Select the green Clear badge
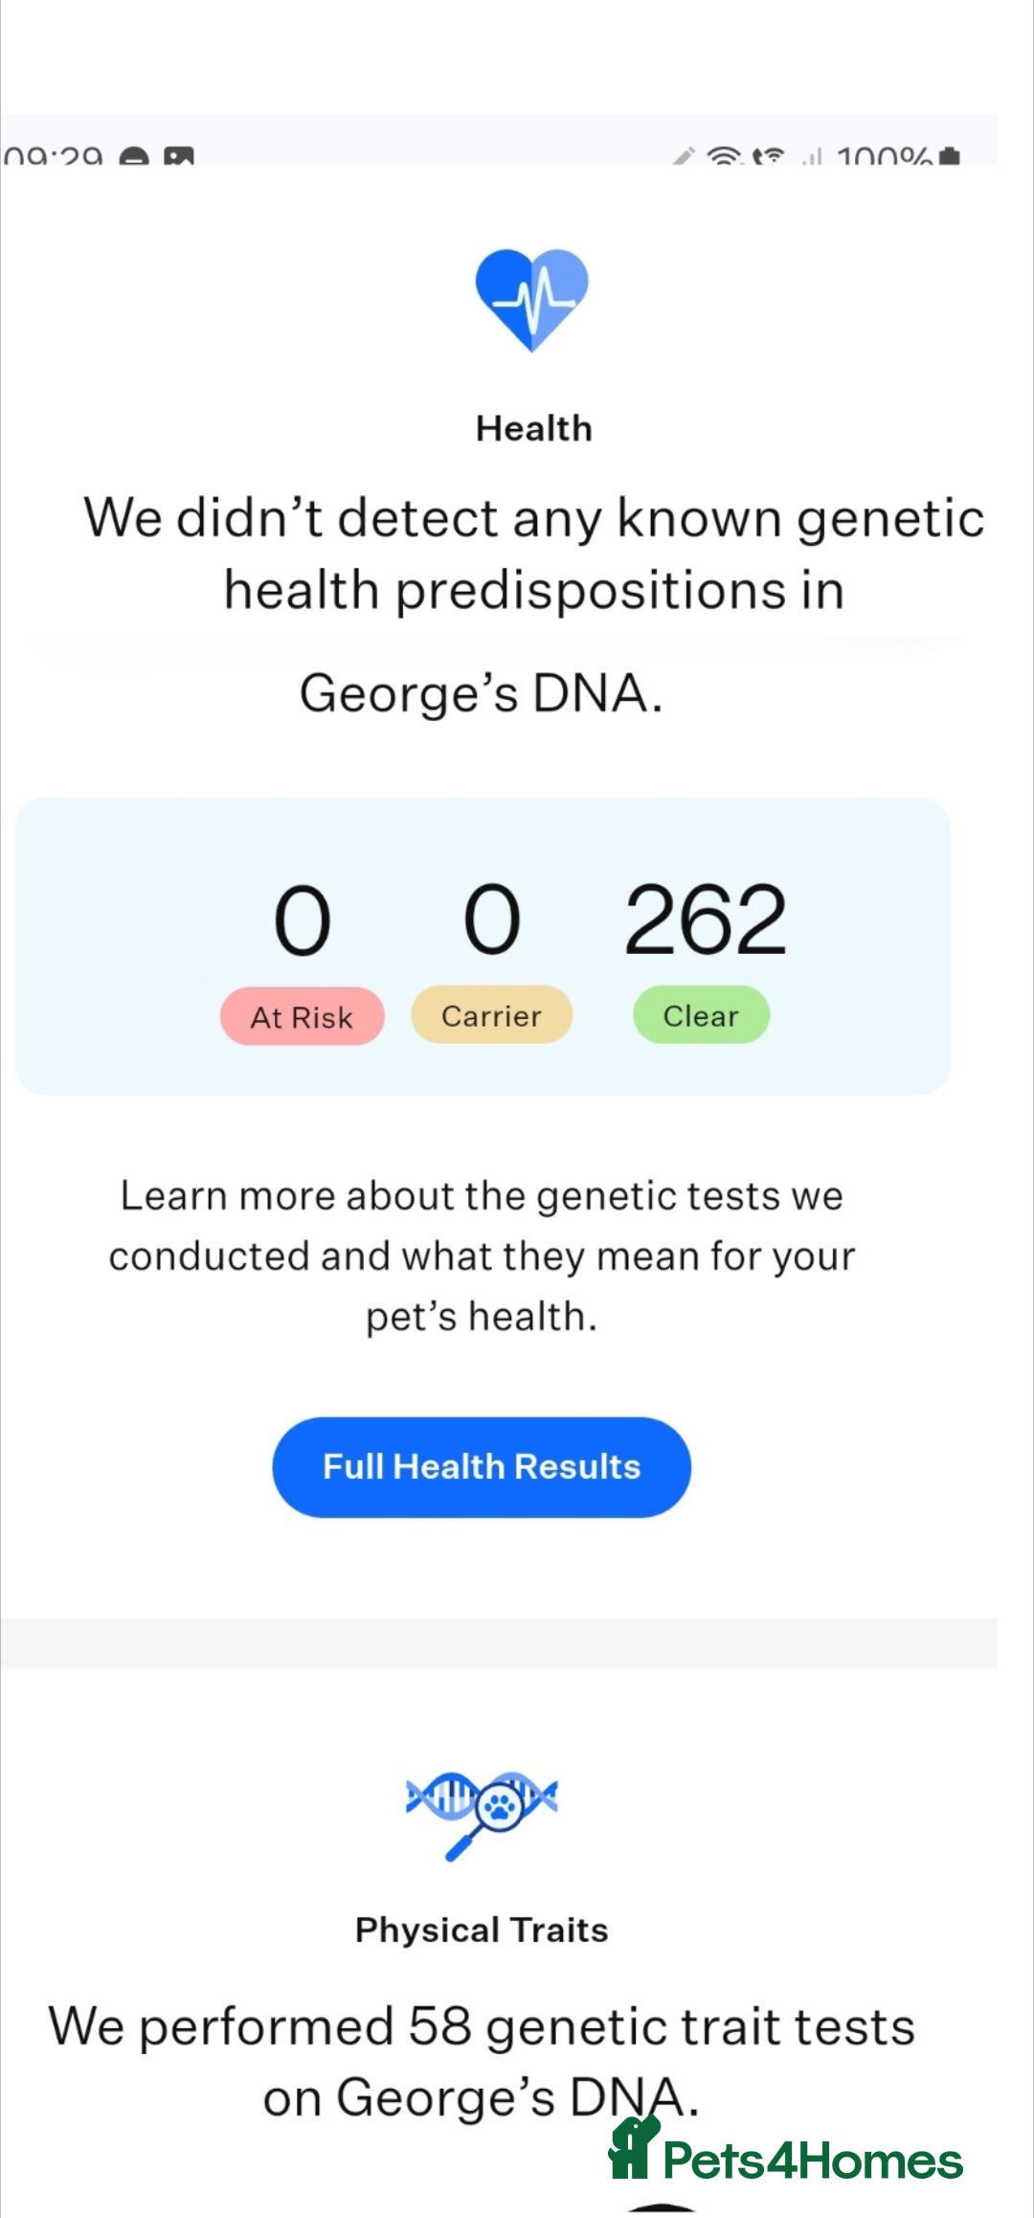This screenshot has width=1034, height=2218. pyautogui.click(x=702, y=1015)
